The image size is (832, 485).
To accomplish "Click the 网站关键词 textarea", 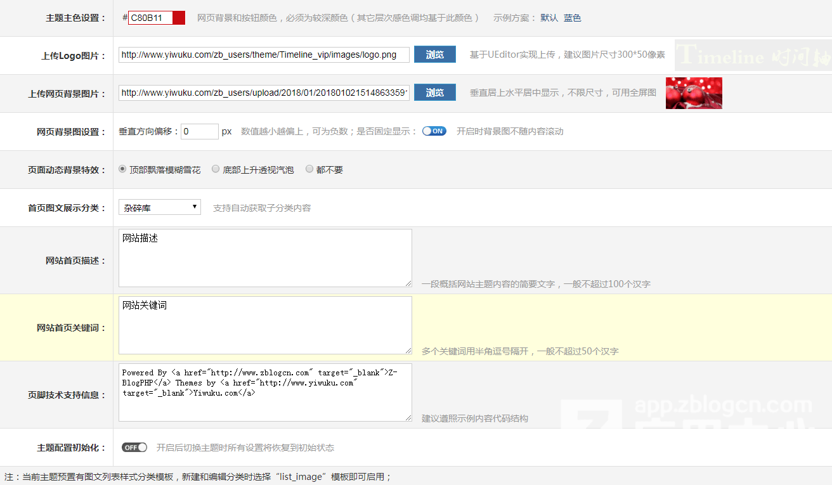I will coord(265,325).
